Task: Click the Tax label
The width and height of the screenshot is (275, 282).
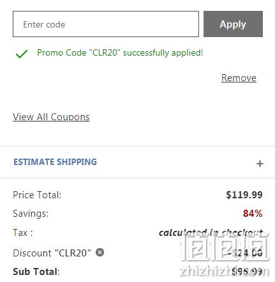Action: coord(23,233)
